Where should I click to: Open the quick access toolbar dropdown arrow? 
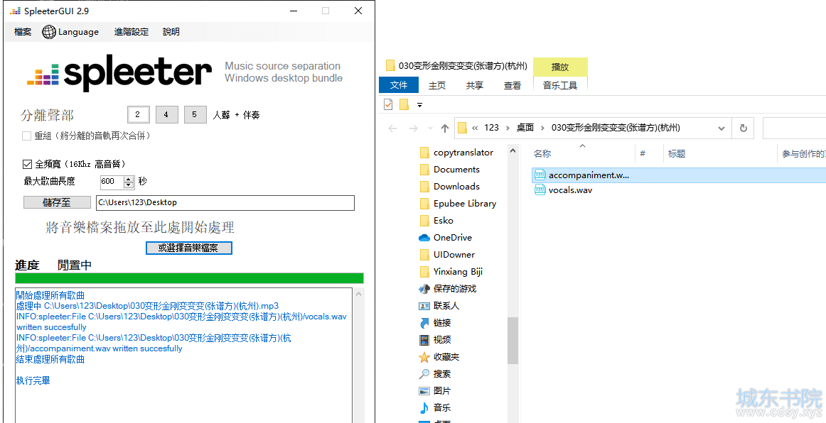[x=420, y=105]
